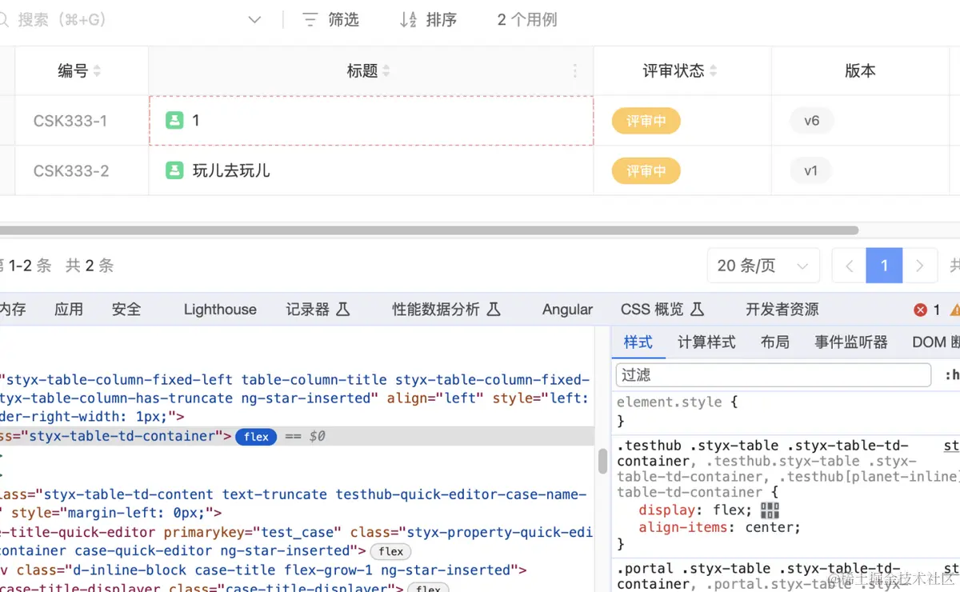Image resolution: width=960 pixels, height=592 pixels.
Task: Select page 1 in pagination
Action: tap(884, 266)
